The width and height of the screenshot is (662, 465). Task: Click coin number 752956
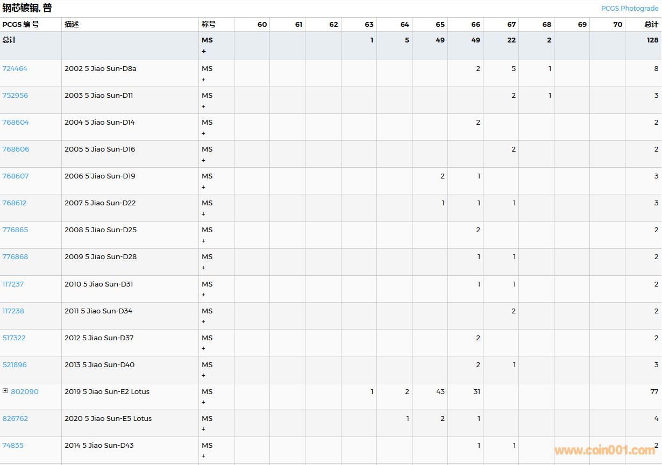click(x=15, y=96)
